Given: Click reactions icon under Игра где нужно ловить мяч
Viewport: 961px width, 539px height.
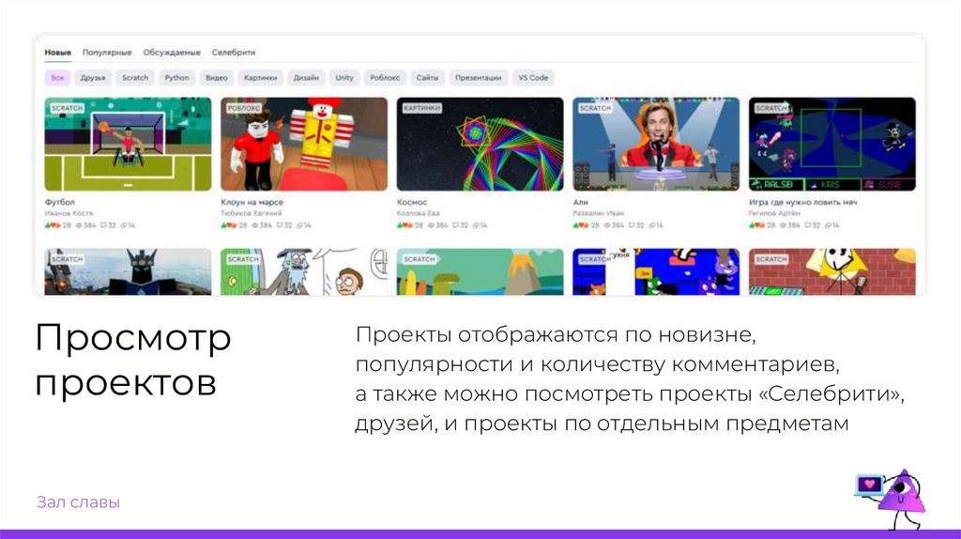Looking at the screenshot, I should pos(756,225).
